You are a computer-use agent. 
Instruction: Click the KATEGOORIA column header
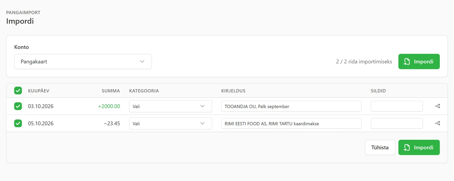point(144,91)
